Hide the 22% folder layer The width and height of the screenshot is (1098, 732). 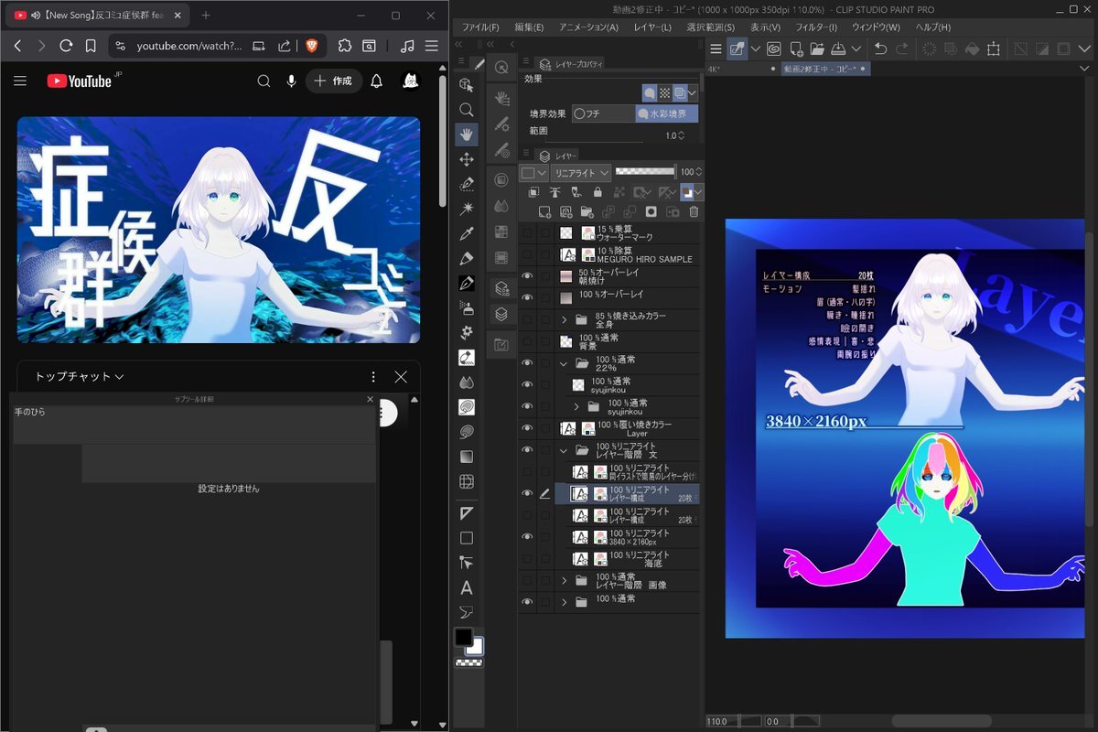(527, 363)
